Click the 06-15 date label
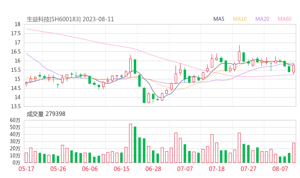 pyautogui.click(x=122, y=169)
